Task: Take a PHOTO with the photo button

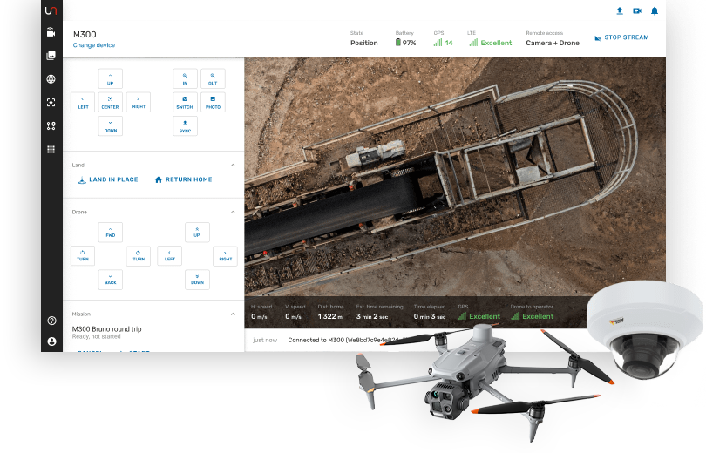Action: pos(213,102)
